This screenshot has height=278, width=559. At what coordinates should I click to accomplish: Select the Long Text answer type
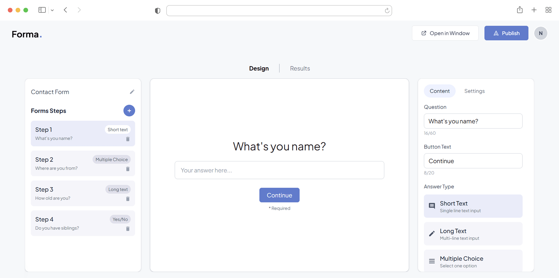point(473,234)
